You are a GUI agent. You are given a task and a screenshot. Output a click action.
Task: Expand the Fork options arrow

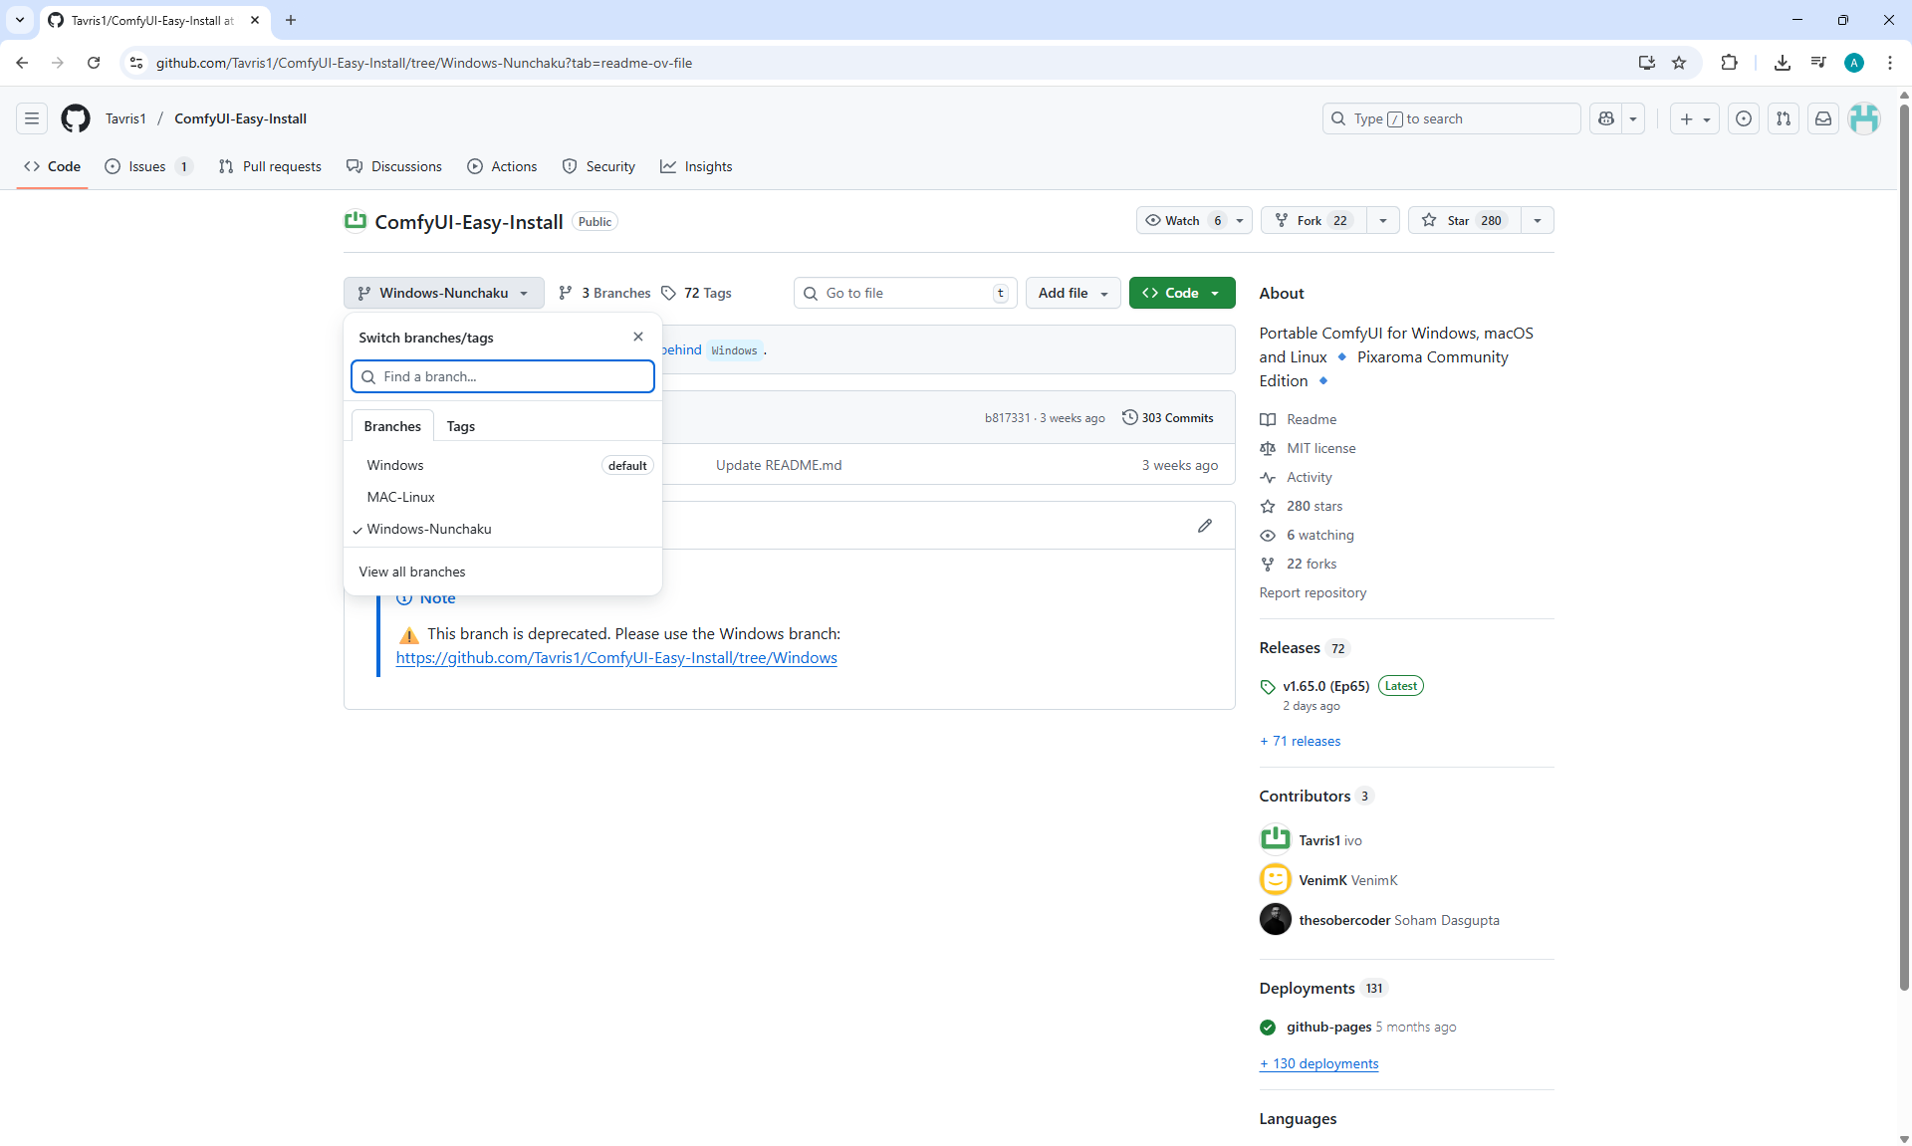tap(1383, 220)
